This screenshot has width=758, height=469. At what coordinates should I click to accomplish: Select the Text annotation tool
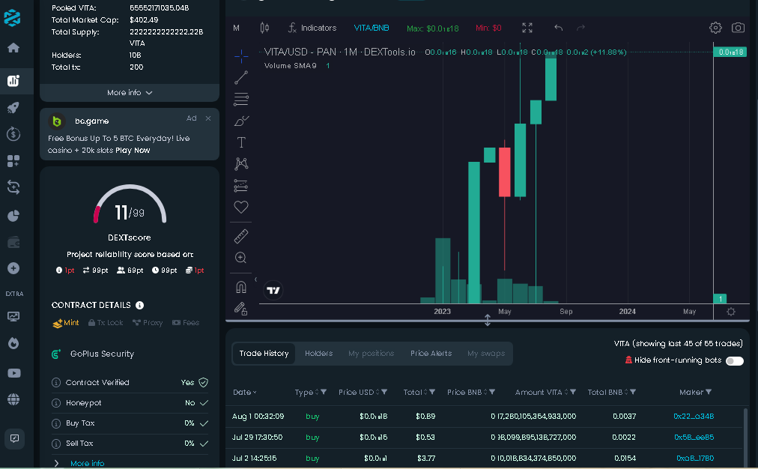(x=240, y=142)
